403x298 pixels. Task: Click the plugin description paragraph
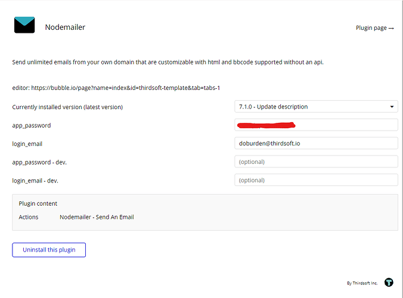[168, 62]
